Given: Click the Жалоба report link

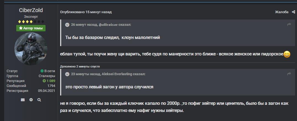Looking at the screenshot, I should coord(282,12).
